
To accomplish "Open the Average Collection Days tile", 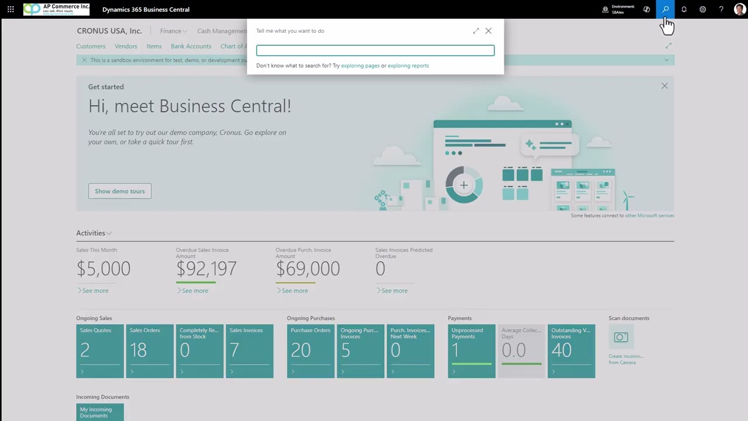I will [x=521, y=351].
